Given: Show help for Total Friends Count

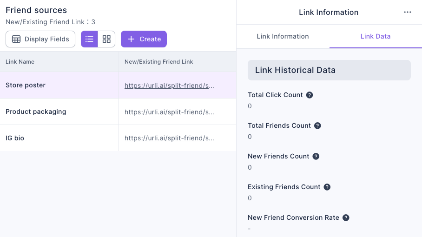Looking at the screenshot, I should [317, 125].
